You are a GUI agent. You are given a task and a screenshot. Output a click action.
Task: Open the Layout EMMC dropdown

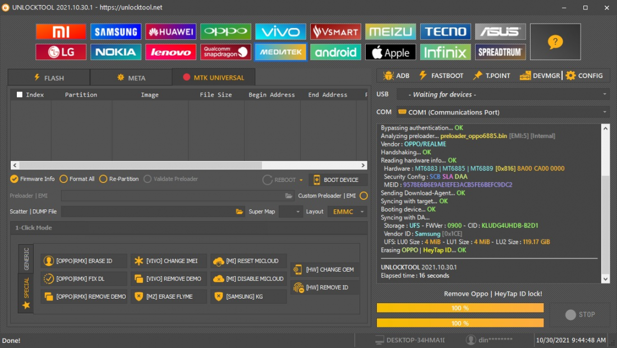click(347, 212)
